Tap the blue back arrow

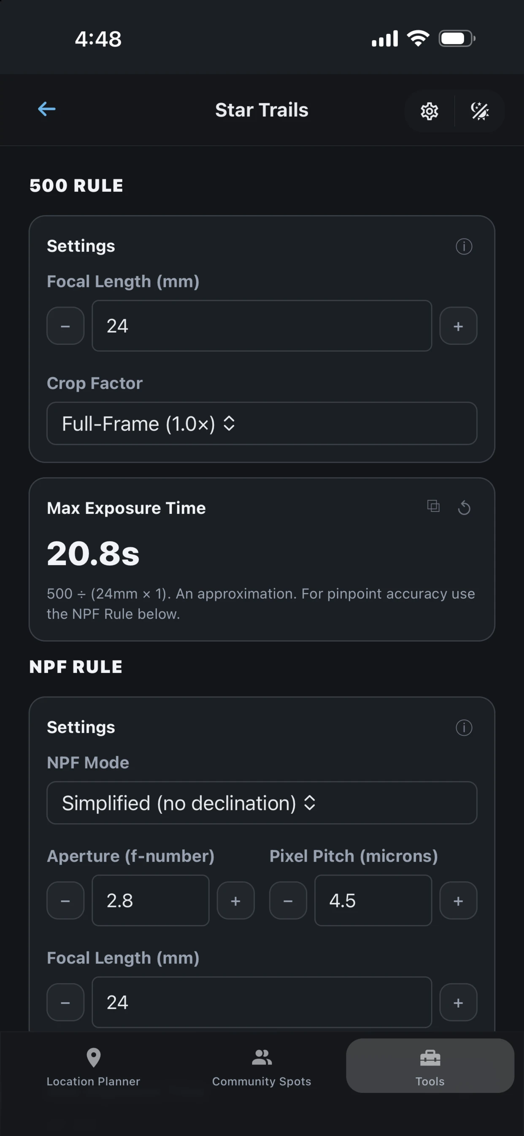[47, 109]
